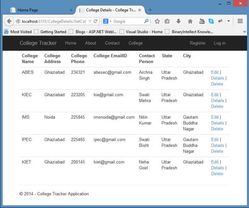This screenshot has height=208, width=249.
Task: Click Edit link for ABES college
Action: pyautogui.click(x=215, y=72)
